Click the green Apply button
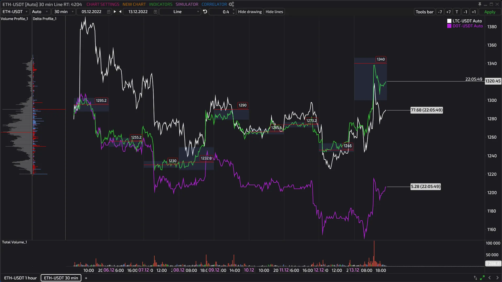502x282 pixels. point(489,12)
